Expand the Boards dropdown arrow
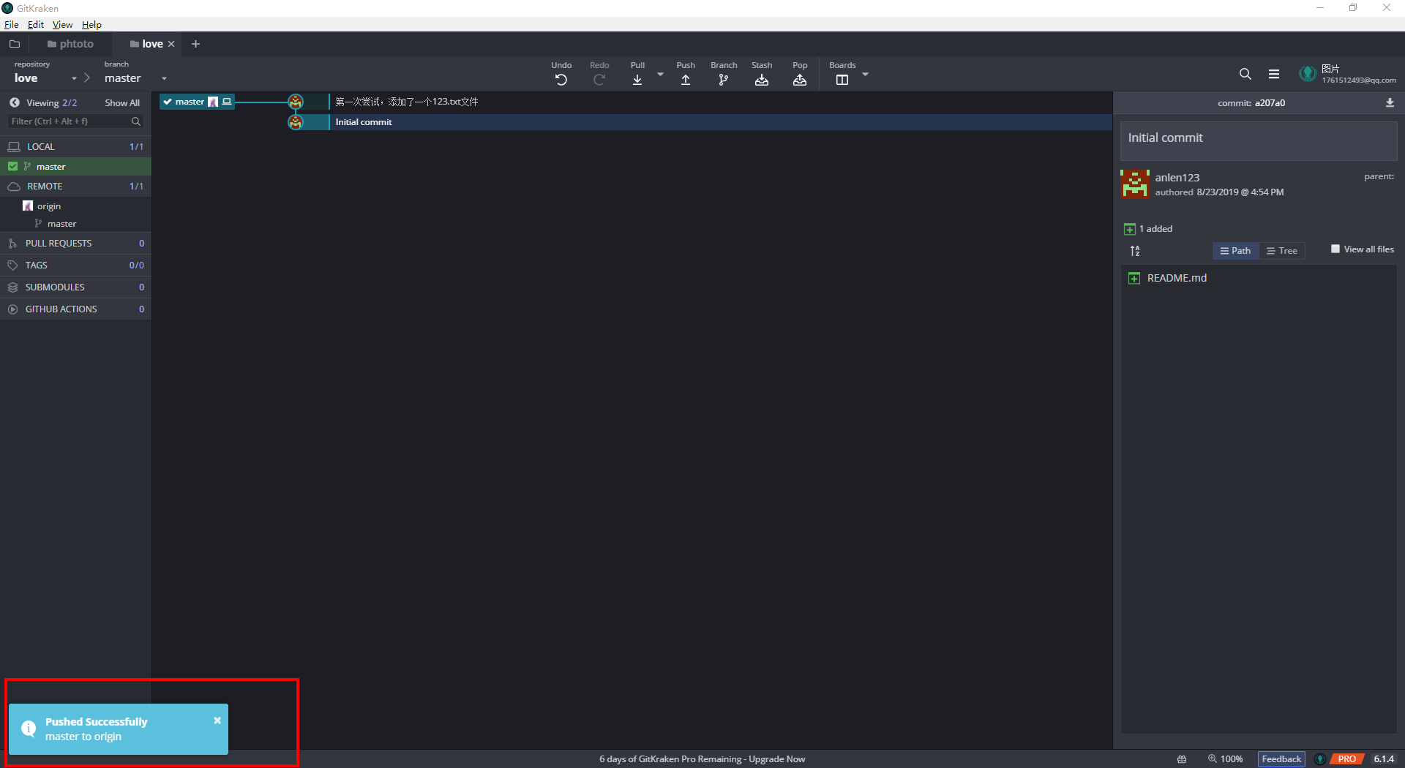Screen dimensions: 1405x768 point(865,75)
